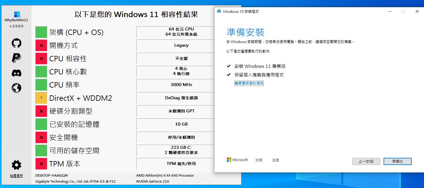Click the '未偵測到 GPT' result box

pyautogui.click(x=175, y=111)
